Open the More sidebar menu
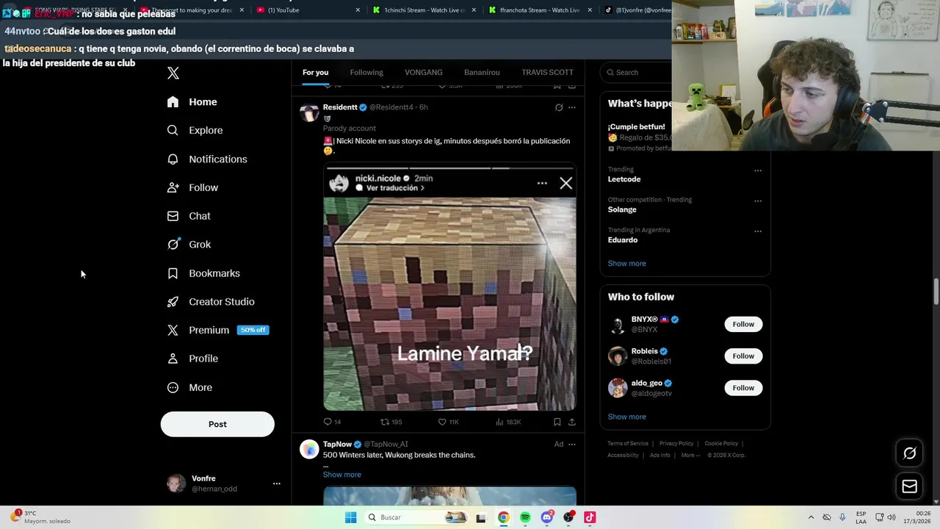The height and width of the screenshot is (529, 940). coord(190,387)
